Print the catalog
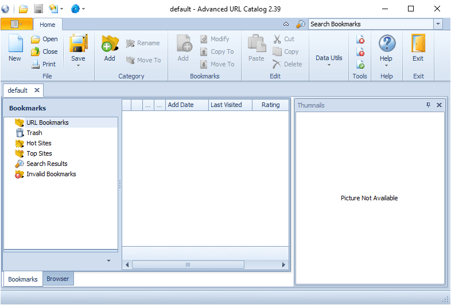451x305 pixels. 44,64
